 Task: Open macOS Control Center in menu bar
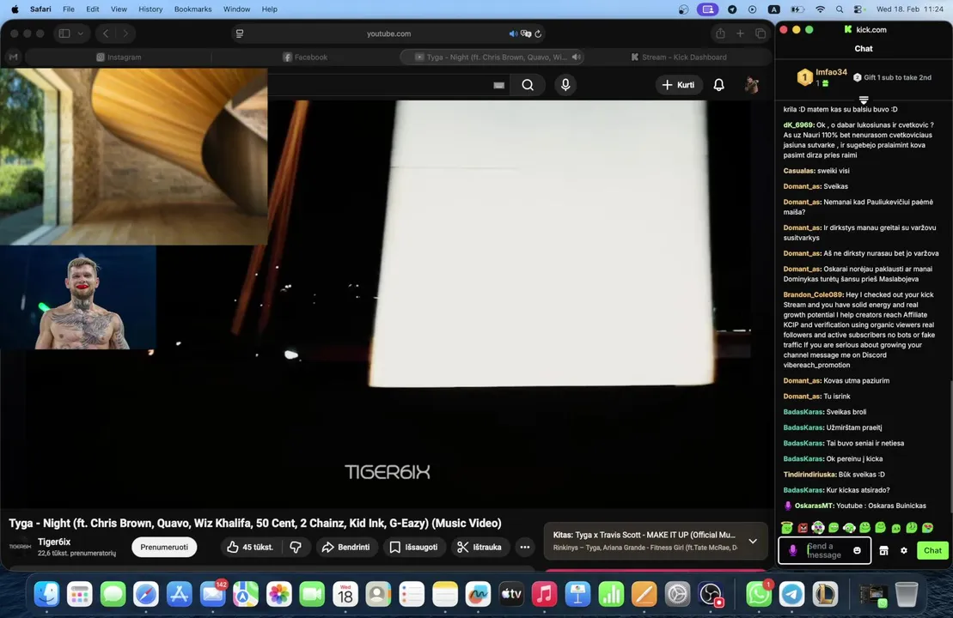point(858,9)
